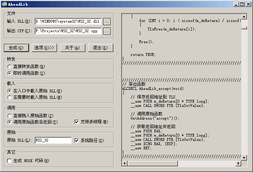
Task: Browse for the output CPP file
Action: click(107, 31)
